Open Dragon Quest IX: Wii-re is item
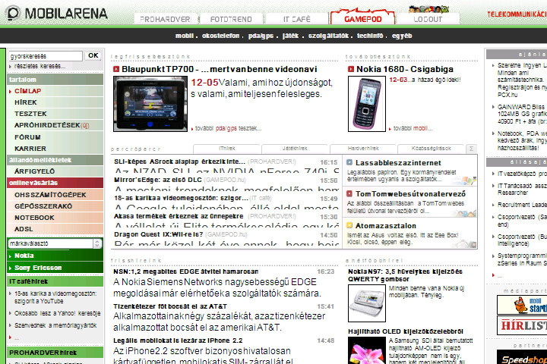The height and width of the screenshot is (364, 547). tap(158, 234)
